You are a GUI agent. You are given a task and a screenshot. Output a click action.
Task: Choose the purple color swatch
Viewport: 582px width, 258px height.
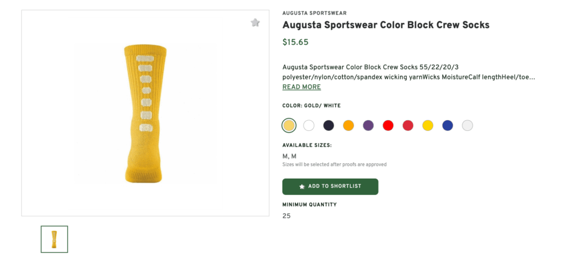tap(368, 125)
